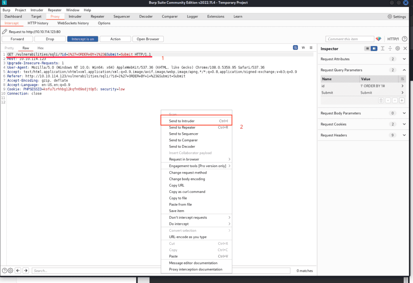Click the bottom Search field
This screenshot has width=413, height=283.
161,270
